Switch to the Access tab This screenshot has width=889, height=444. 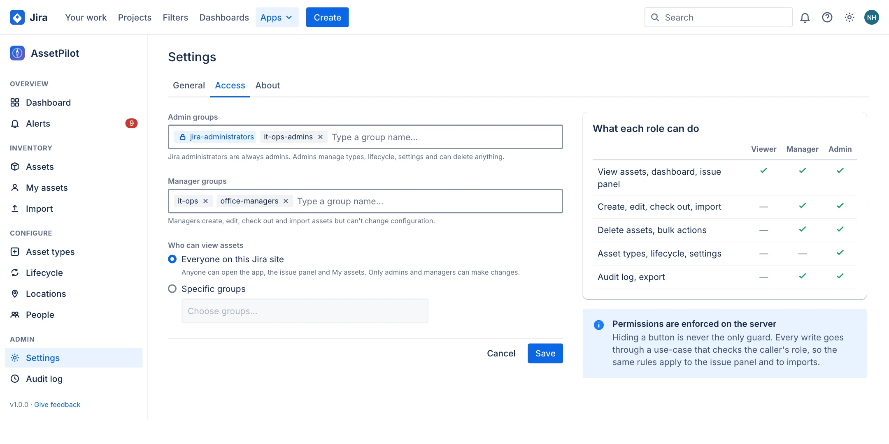pyautogui.click(x=230, y=85)
